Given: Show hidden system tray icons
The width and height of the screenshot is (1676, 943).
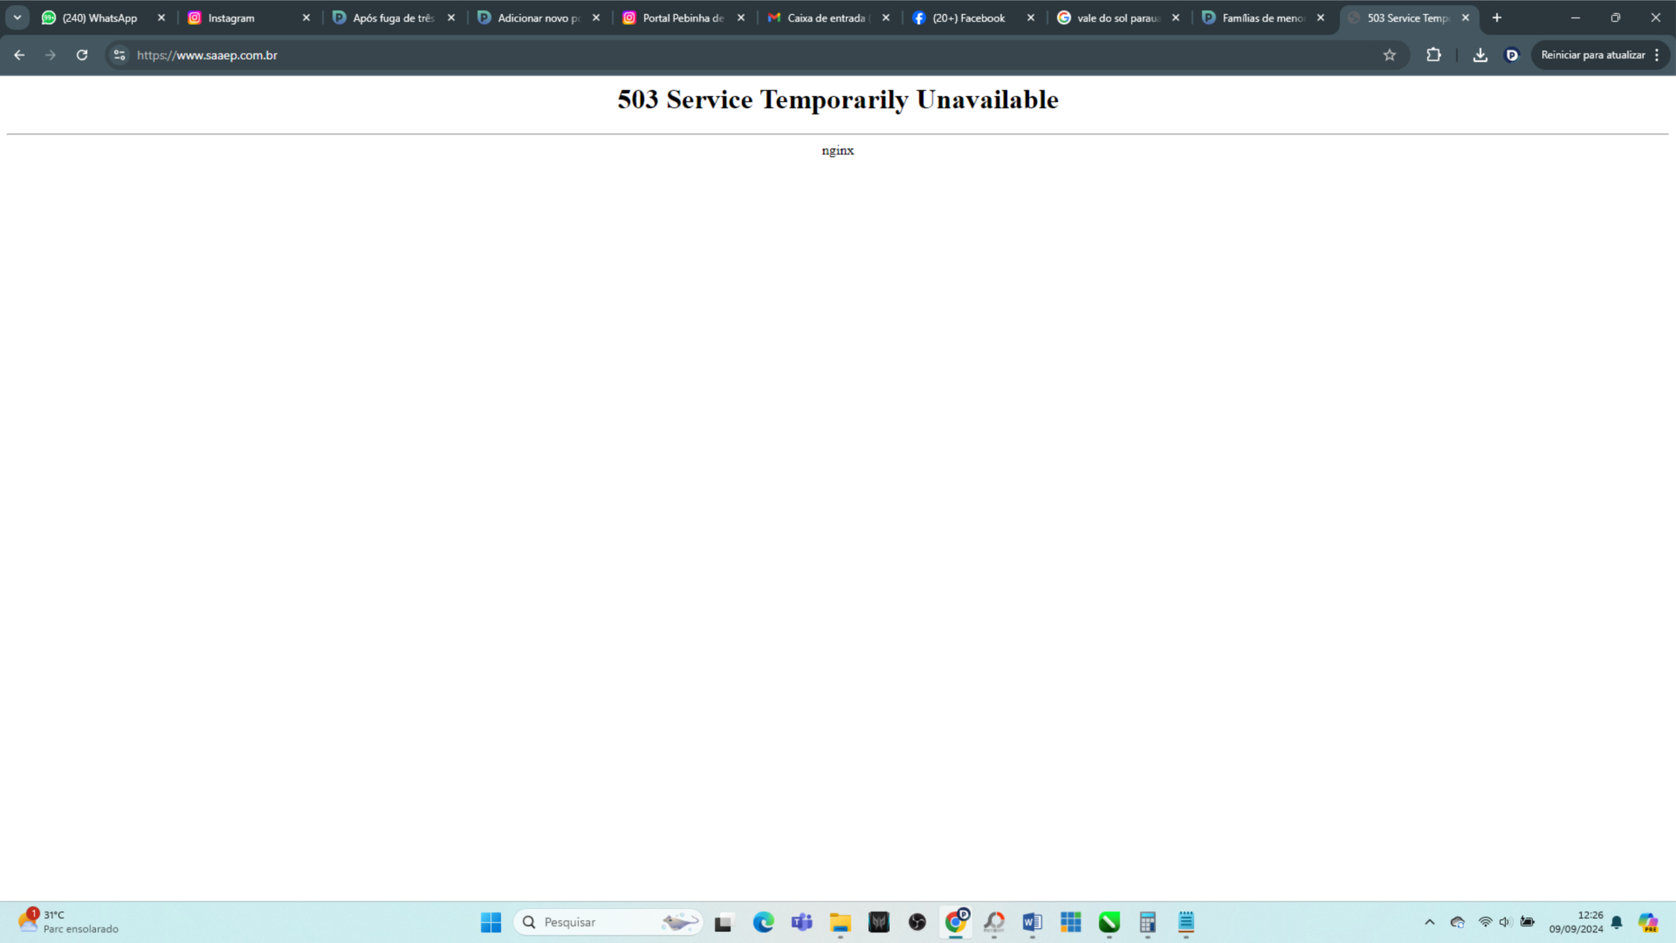Looking at the screenshot, I should click(1429, 922).
